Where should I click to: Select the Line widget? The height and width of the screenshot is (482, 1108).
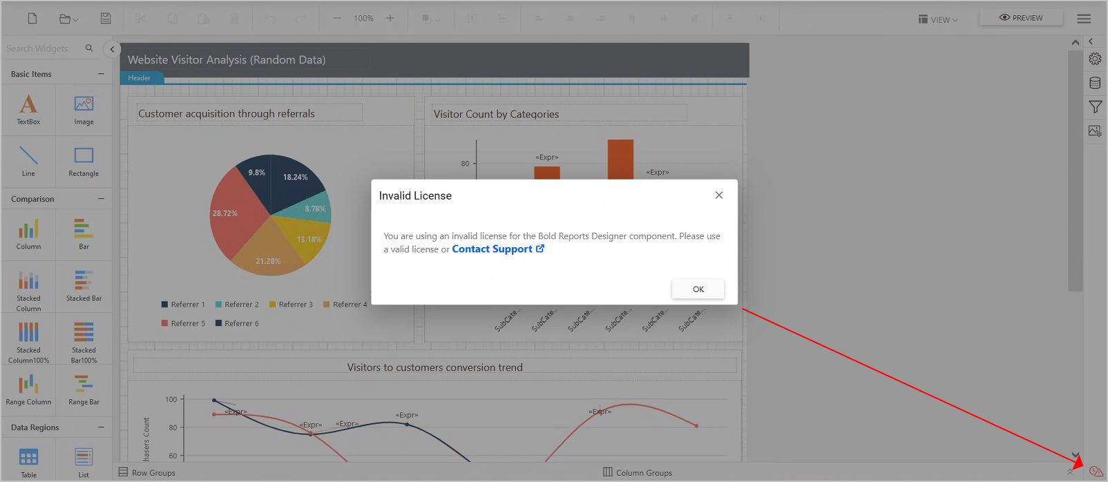coord(28,162)
